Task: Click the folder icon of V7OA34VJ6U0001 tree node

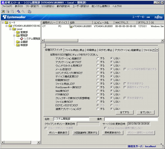Action: point(10,26)
